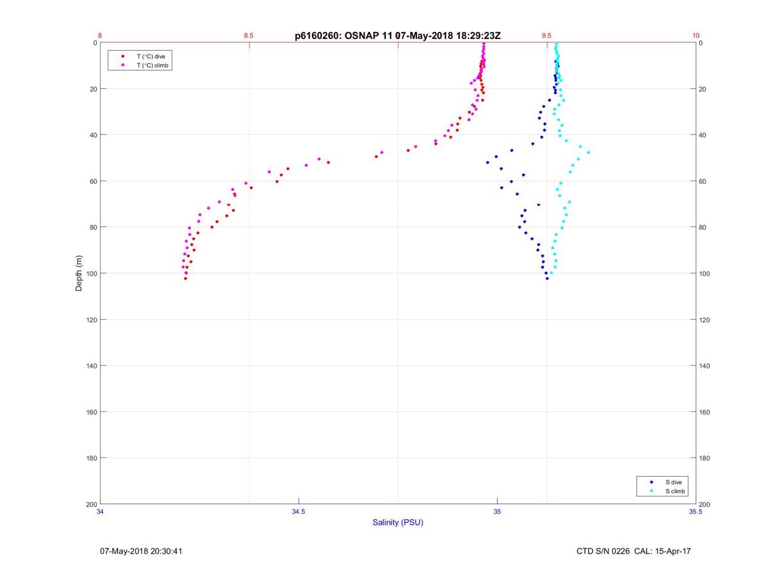Click the 80 tick on the right depth axis
Viewport: 769px width, 567px height.
click(703, 227)
